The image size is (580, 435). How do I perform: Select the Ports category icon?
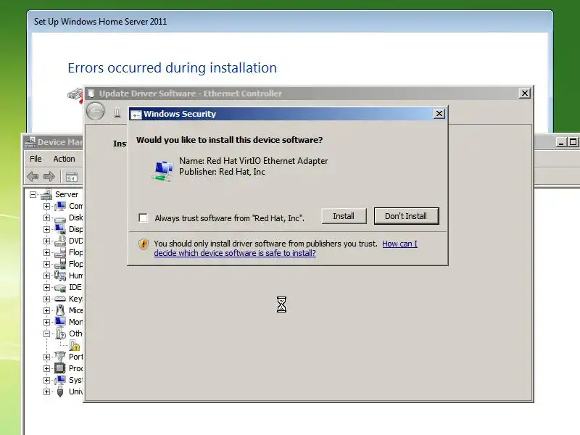point(60,357)
